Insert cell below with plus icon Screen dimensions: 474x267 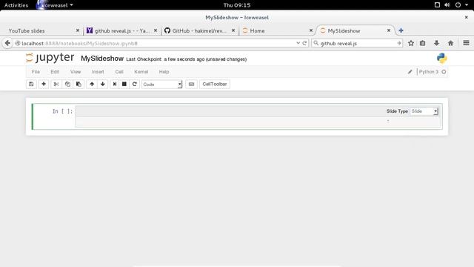[44, 84]
